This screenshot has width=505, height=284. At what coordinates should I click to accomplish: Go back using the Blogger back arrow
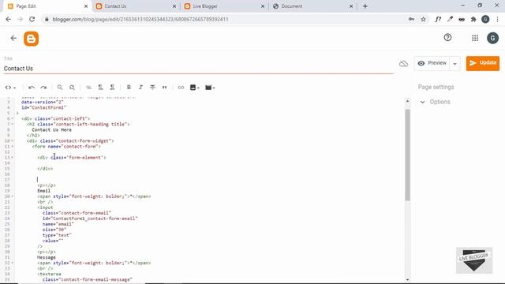click(x=13, y=38)
